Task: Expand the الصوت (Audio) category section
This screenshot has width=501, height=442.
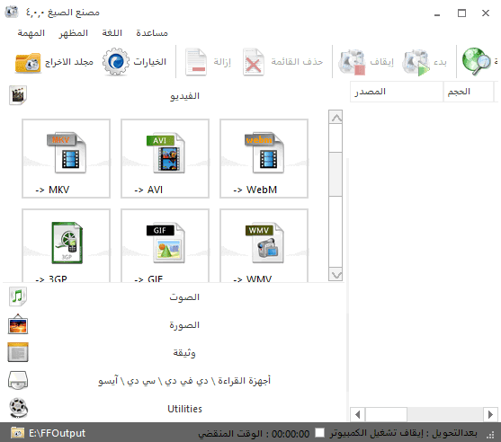Action: 184,296
